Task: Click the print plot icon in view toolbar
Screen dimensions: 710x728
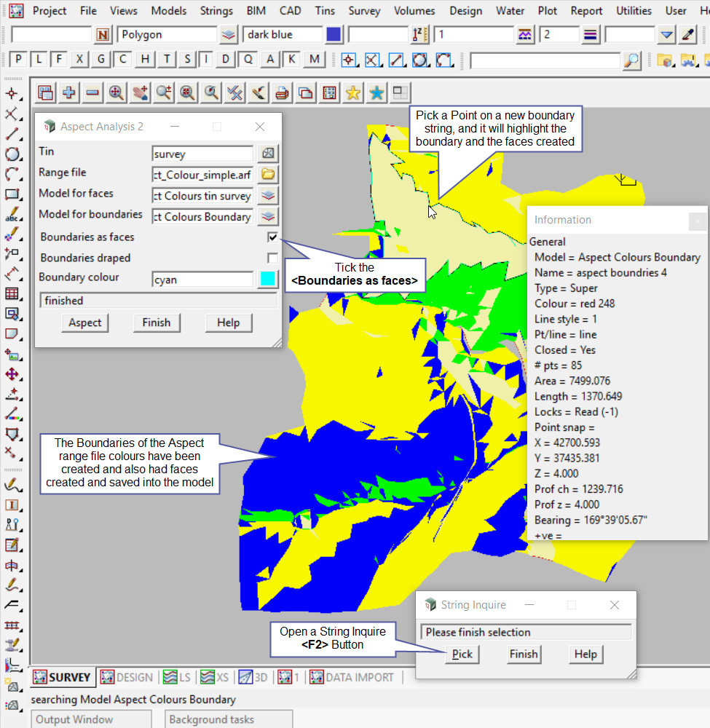Action: pos(282,92)
